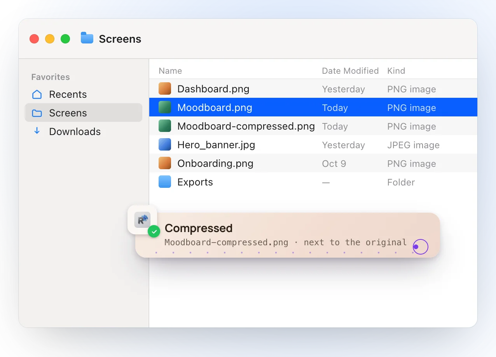Select the Onboarding.png file name
Image resolution: width=496 pixels, height=357 pixels.
coord(215,163)
